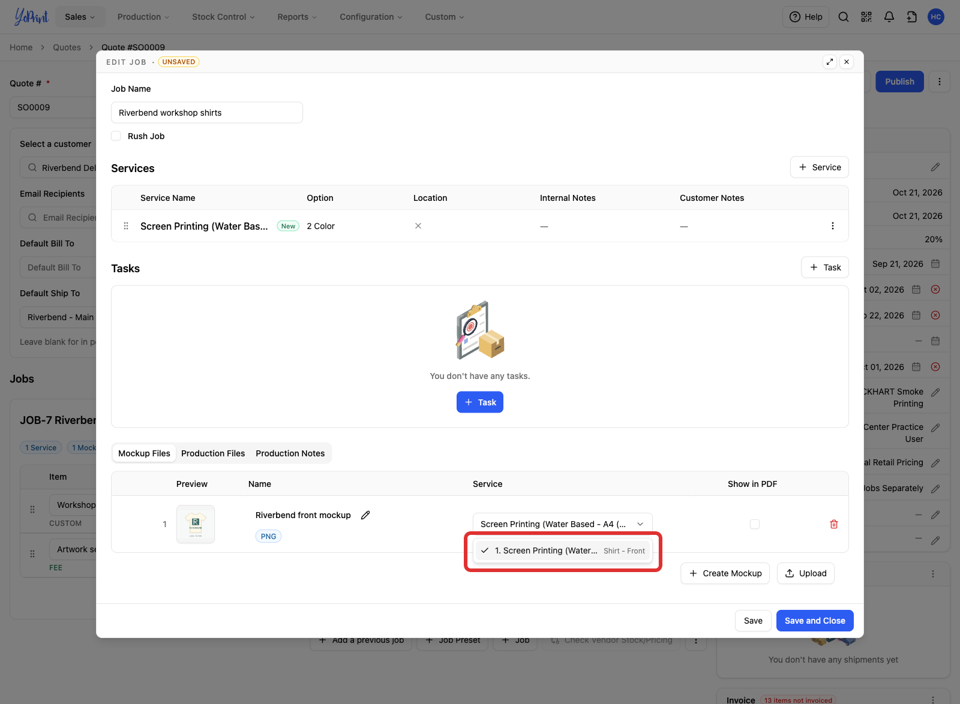Image resolution: width=960 pixels, height=704 pixels.
Task: Open the Help button
Action: pyautogui.click(x=805, y=17)
